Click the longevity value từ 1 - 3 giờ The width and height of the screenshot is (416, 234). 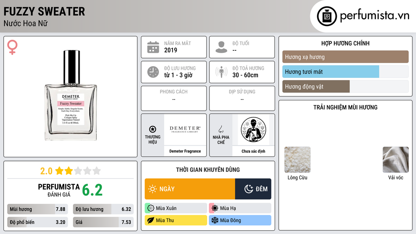[x=178, y=75]
